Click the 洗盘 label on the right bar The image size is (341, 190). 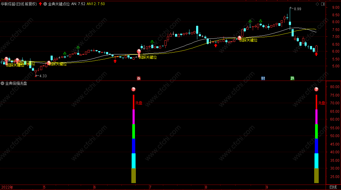point(321,103)
